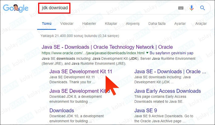
Task: Open Java SE Downloads Oracle Technology Network result
Action: pyautogui.click(x=107, y=47)
